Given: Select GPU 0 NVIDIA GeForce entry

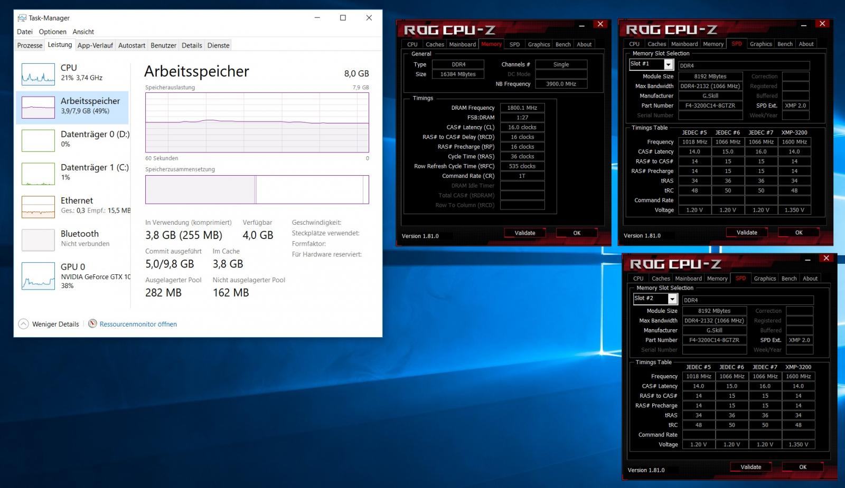Looking at the screenshot, I should click(72, 275).
